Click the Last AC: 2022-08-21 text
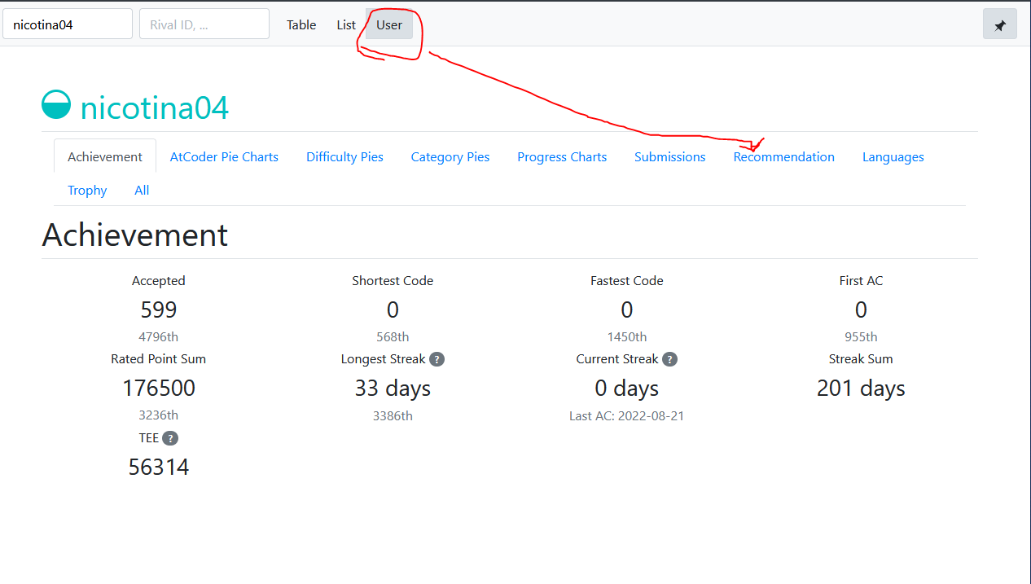The width and height of the screenshot is (1031, 584). click(x=627, y=415)
